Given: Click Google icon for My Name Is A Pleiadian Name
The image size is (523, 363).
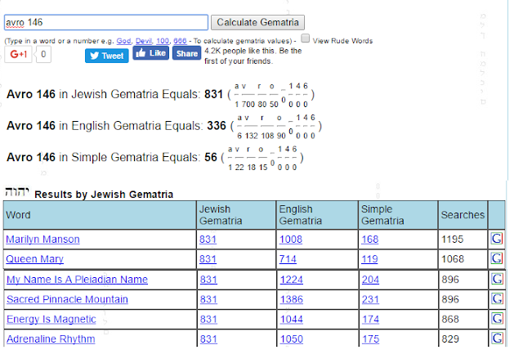Looking at the screenshot, I should [x=497, y=279].
